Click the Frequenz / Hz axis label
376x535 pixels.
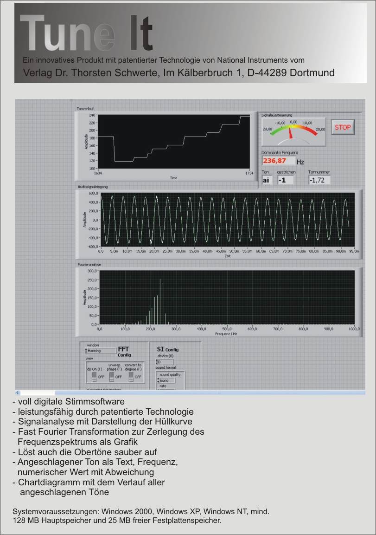226,334
